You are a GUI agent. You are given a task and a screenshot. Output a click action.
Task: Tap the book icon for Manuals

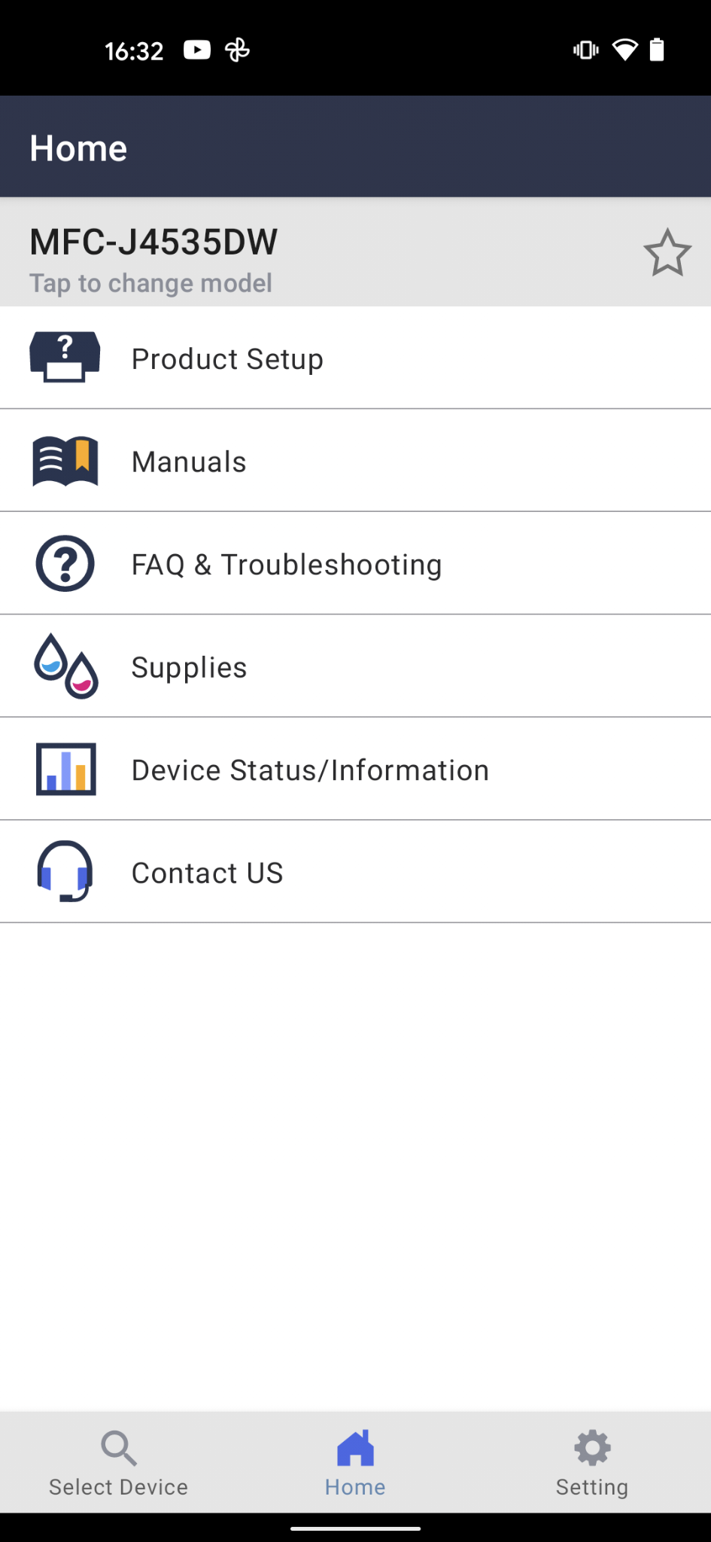65,461
